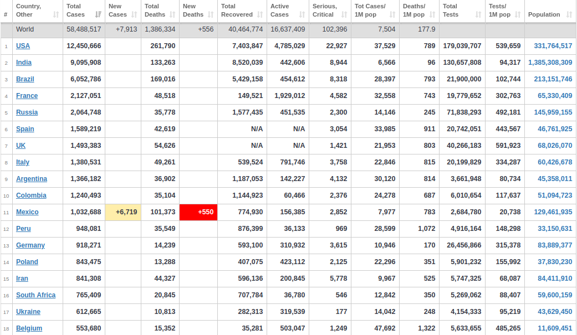
Task: Open Iran population link 84,411,910
Action: [x=555, y=279]
